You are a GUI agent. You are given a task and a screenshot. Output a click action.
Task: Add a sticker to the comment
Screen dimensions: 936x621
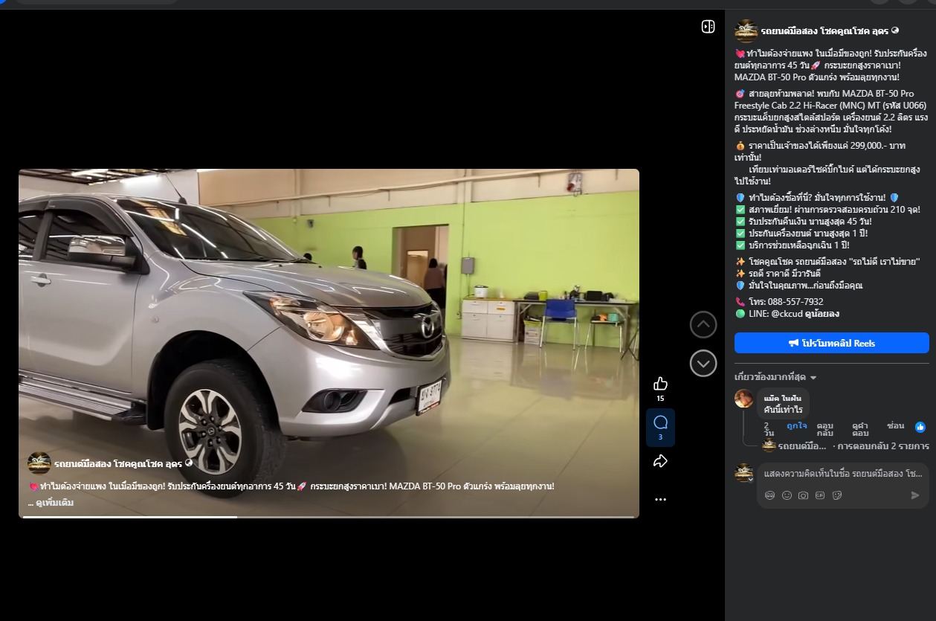[x=837, y=495]
